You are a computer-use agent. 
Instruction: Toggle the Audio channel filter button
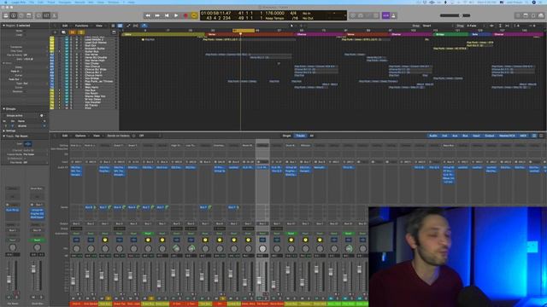click(433, 136)
